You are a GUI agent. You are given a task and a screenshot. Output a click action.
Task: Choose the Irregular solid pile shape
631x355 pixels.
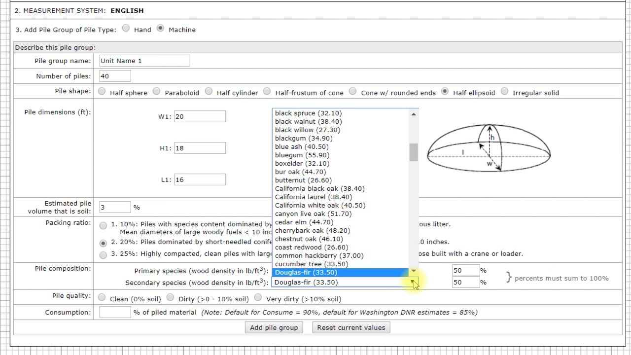[x=504, y=91]
